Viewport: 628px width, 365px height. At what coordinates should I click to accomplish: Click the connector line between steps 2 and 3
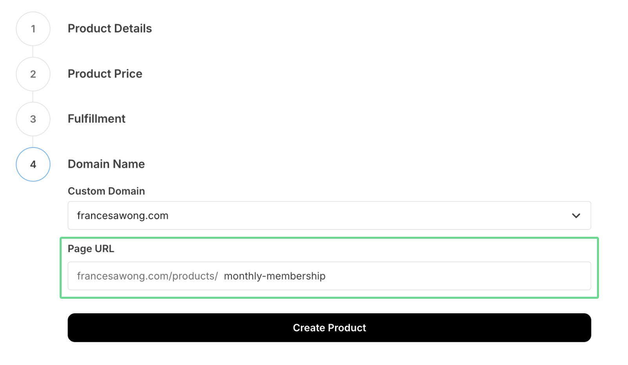[33, 96]
